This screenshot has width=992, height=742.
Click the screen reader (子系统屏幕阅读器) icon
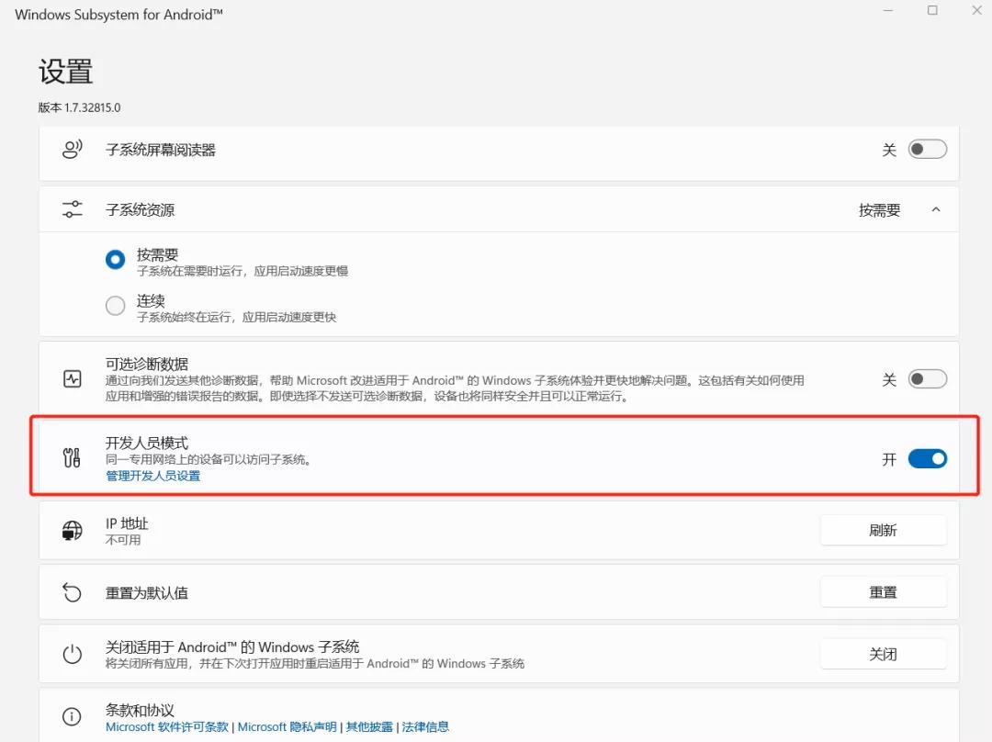(x=73, y=148)
